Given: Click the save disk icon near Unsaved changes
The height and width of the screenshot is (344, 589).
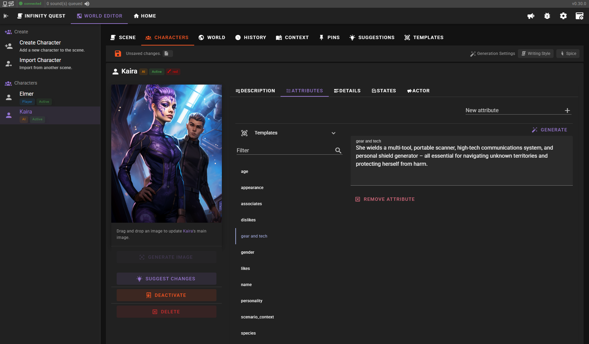Looking at the screenshot, I should tap(118, 53).
